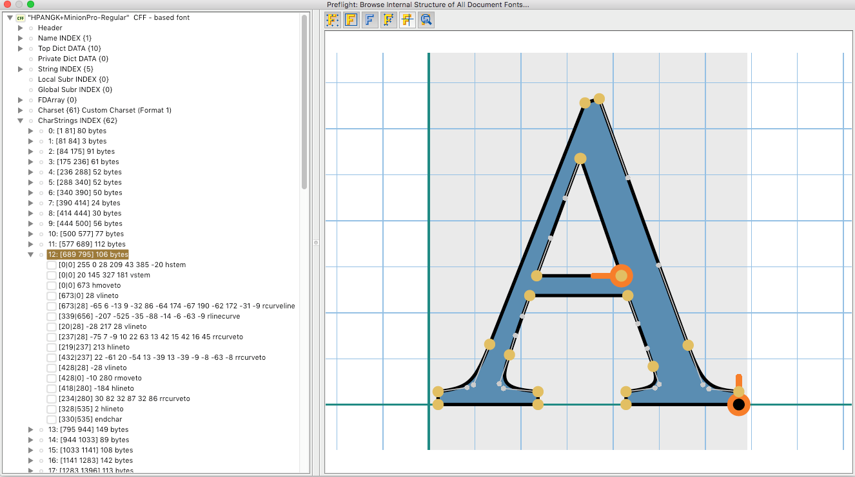Check the box beside 673 hmoveto
Image resolution: width=855 pixels, height=477 pixels.
point(52,285)
